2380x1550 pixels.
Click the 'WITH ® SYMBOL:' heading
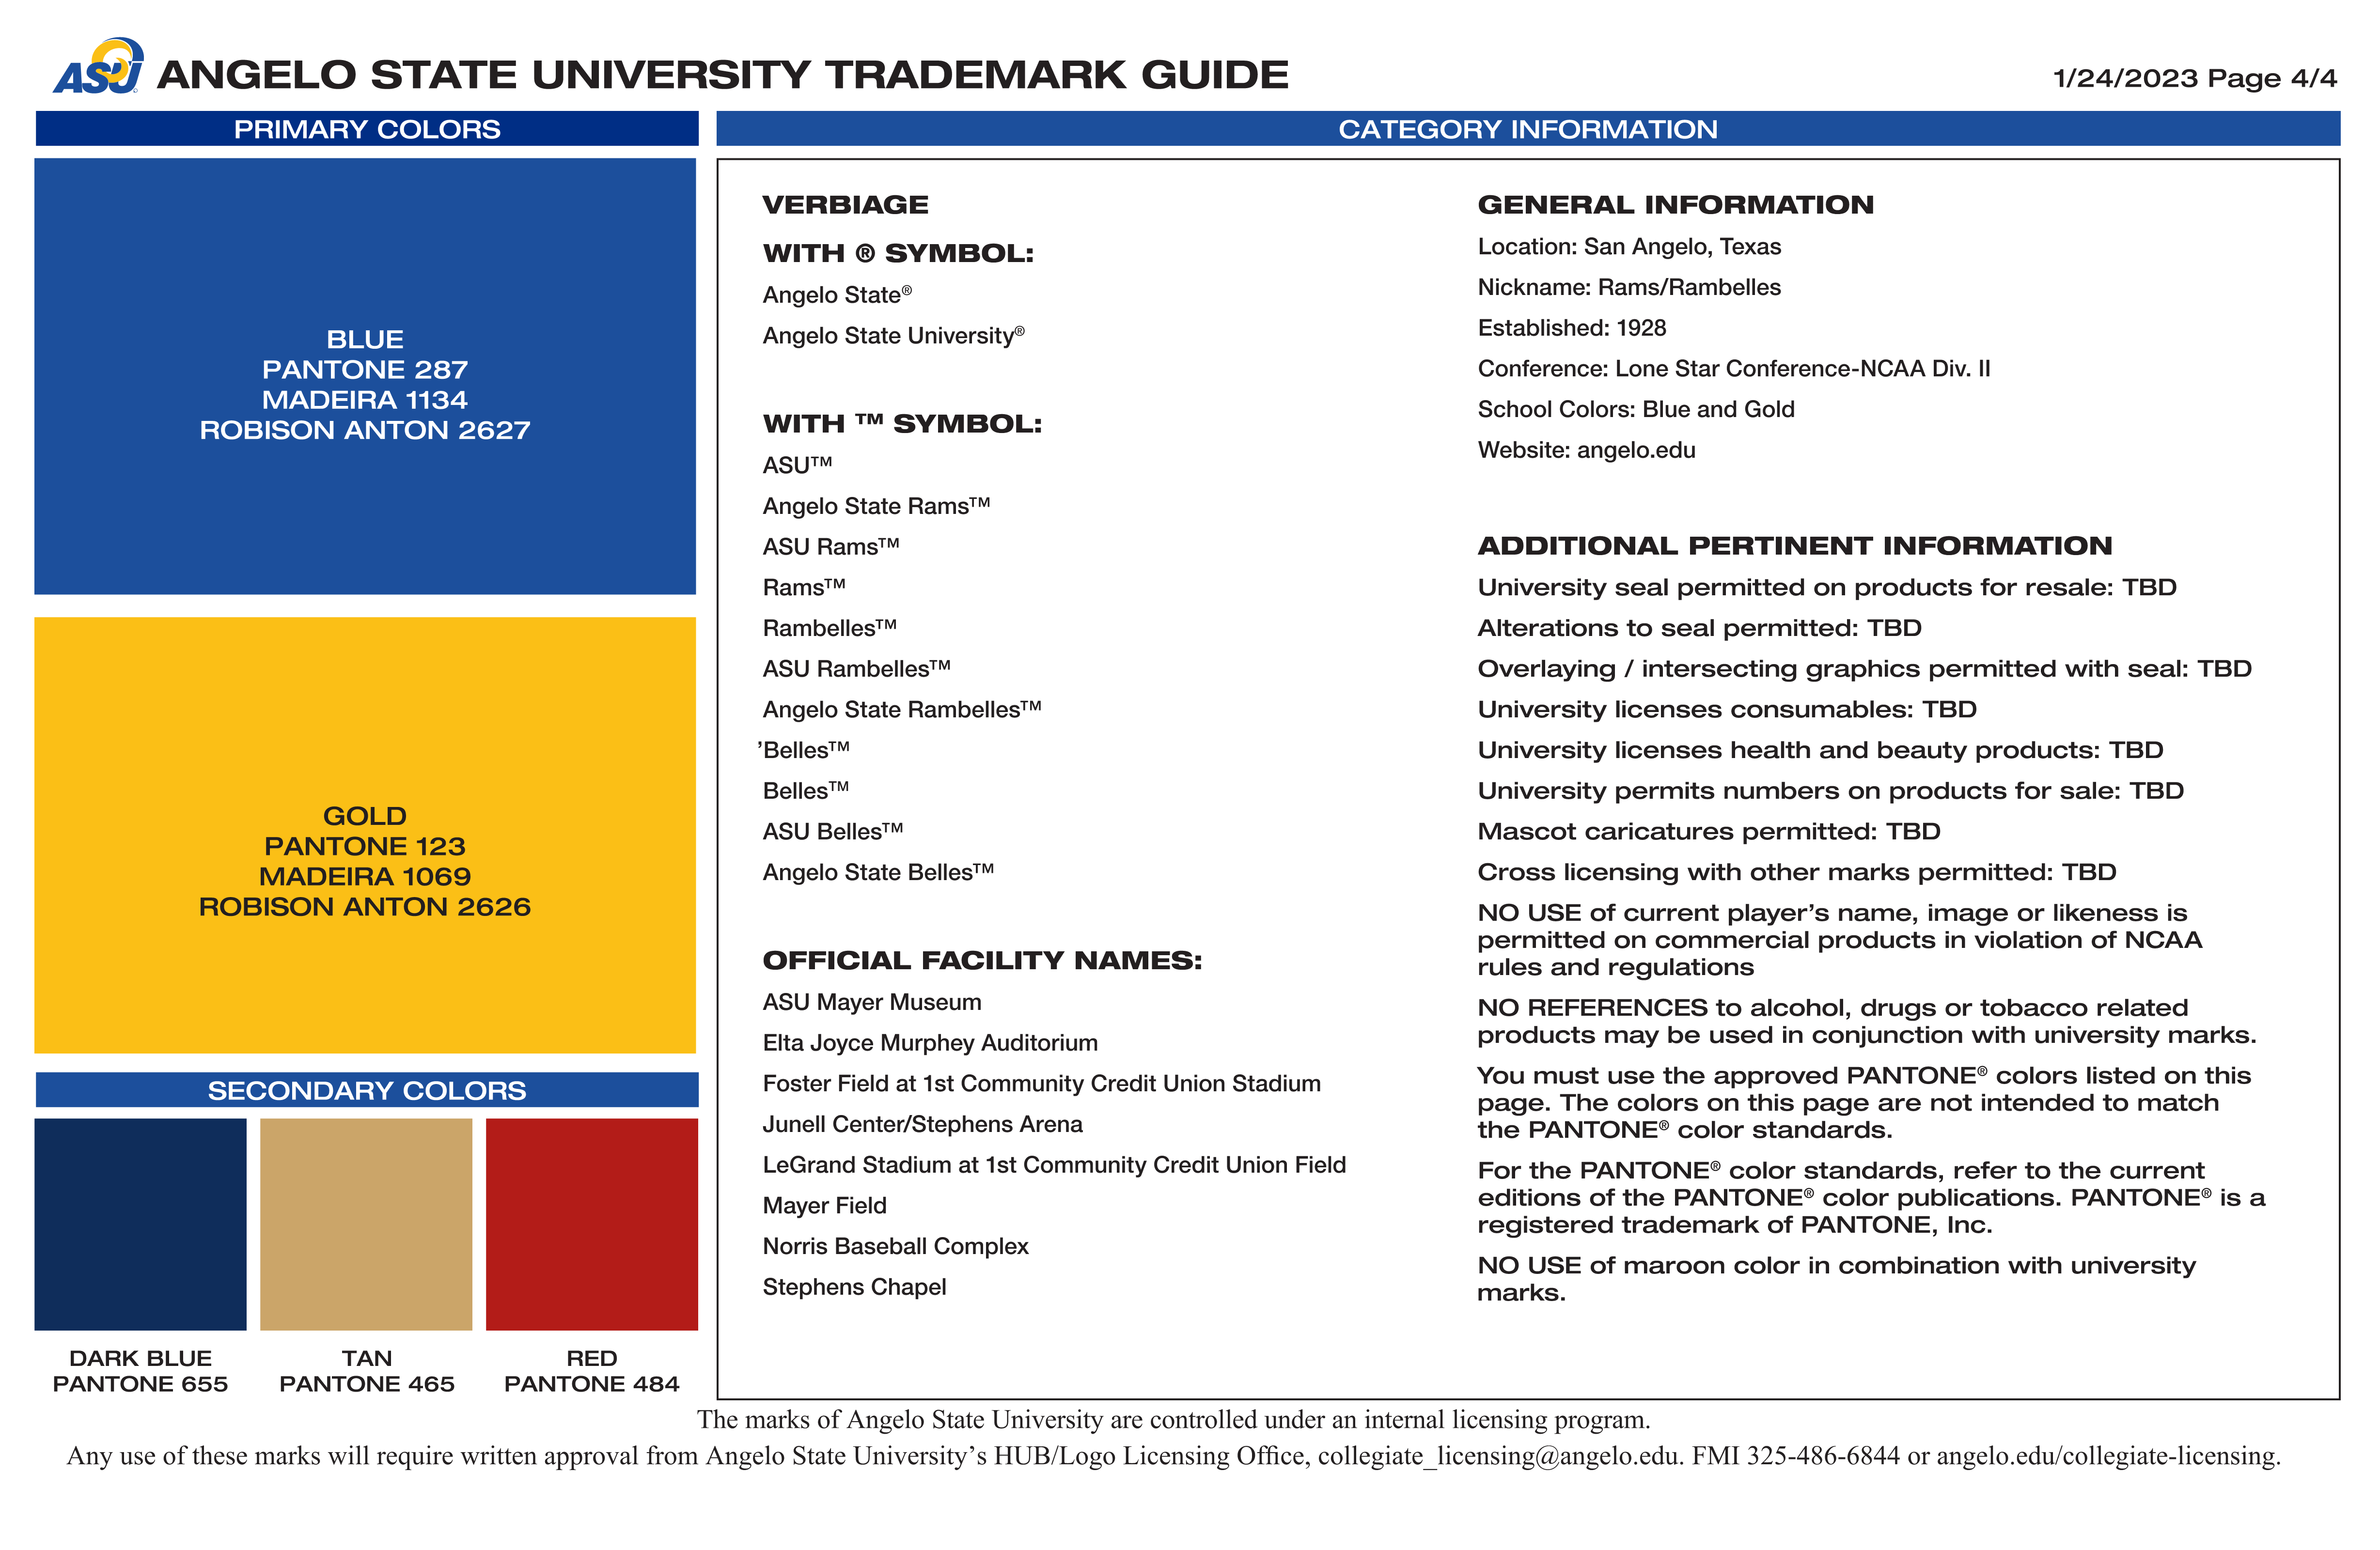(898, 253)
